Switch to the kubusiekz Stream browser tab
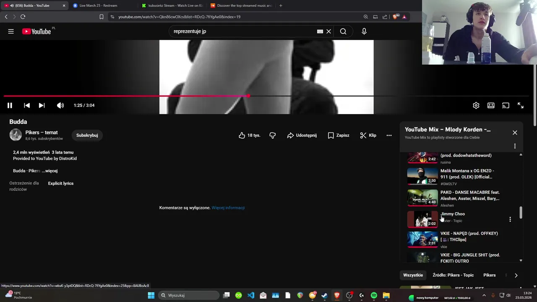 (172, 5)
